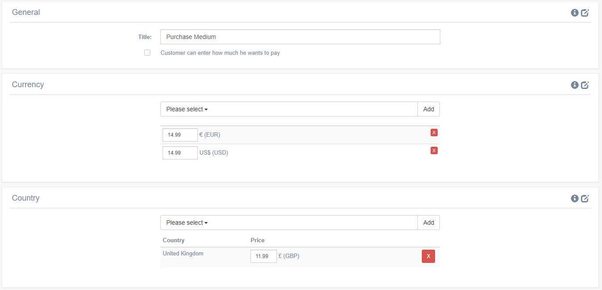Focus the USD price input field
602x290 pixels.
[180, 153]
